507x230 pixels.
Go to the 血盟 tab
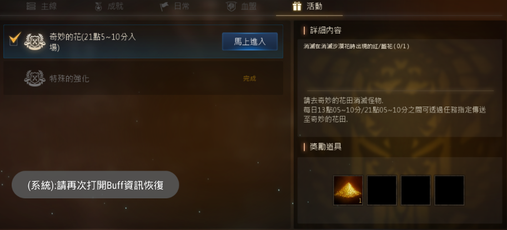point(241,6)
